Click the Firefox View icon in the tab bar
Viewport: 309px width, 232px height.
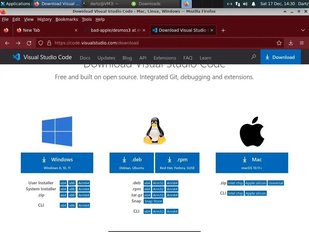coord(6,30)
